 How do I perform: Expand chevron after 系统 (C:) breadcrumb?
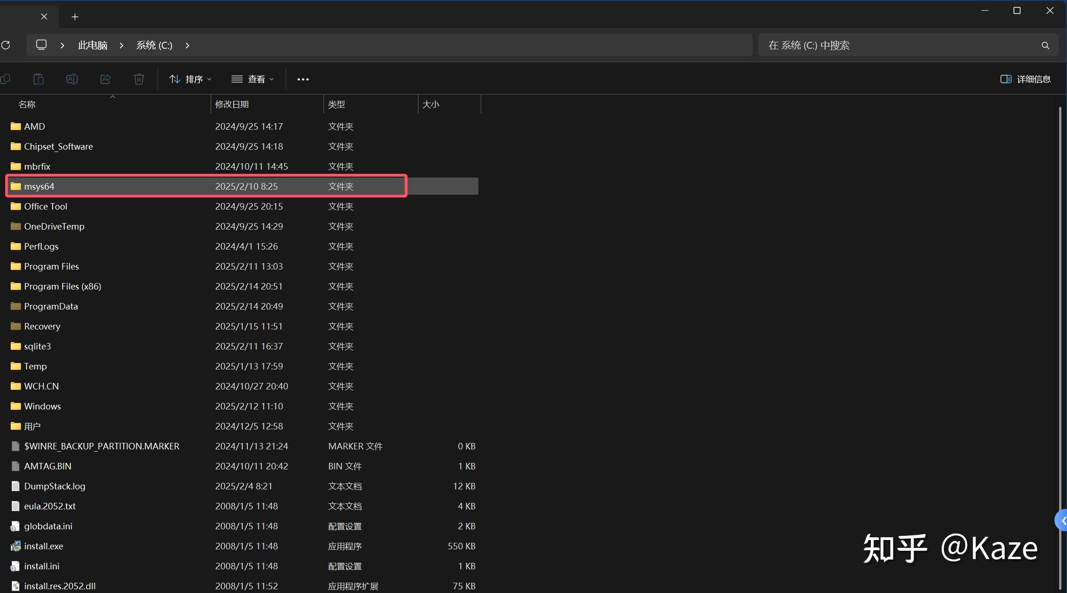tap(187, 46)
